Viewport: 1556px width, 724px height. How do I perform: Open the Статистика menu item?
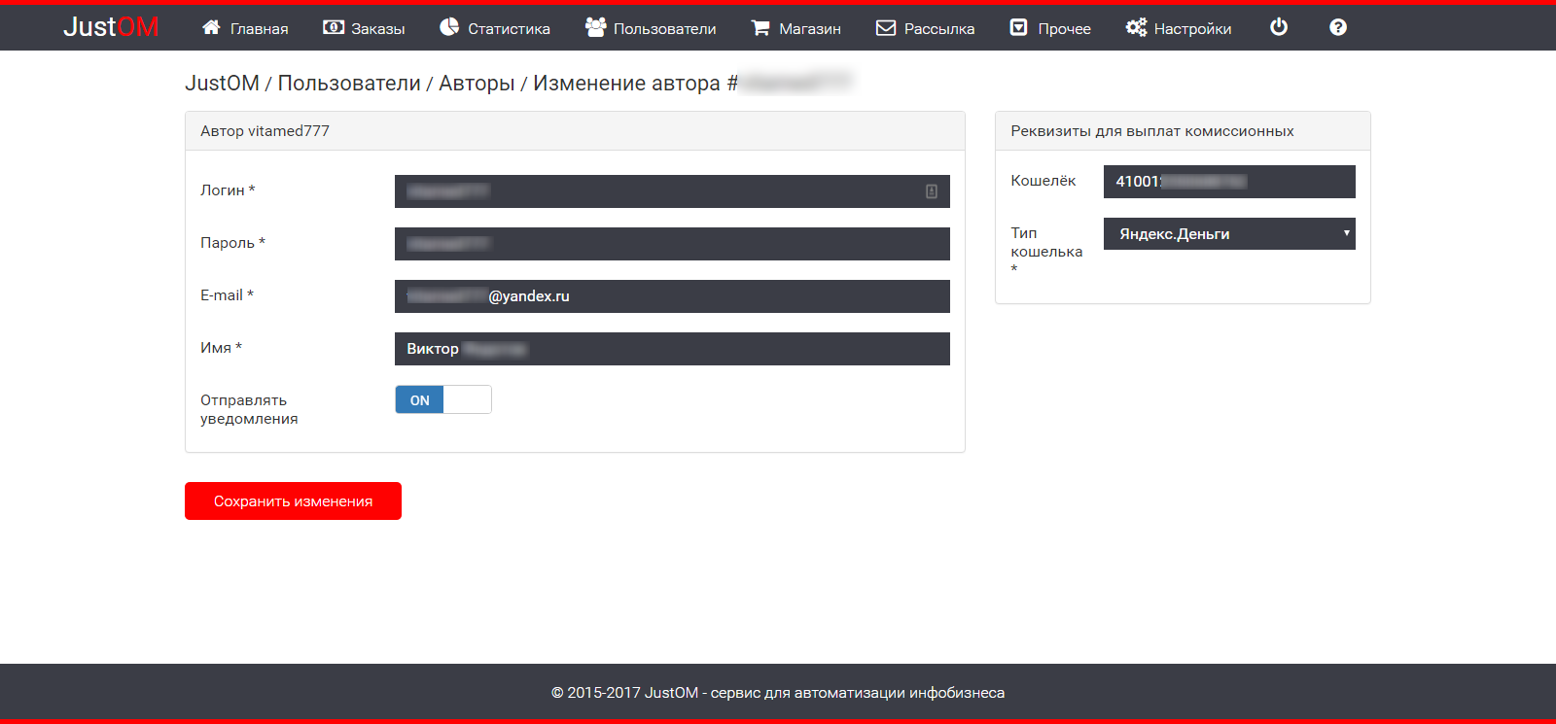click(495, 28)
